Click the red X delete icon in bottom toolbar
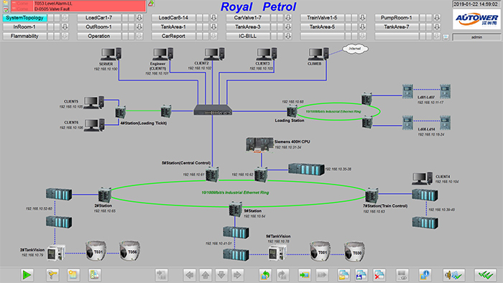The image size is (503, 283). 379,274
